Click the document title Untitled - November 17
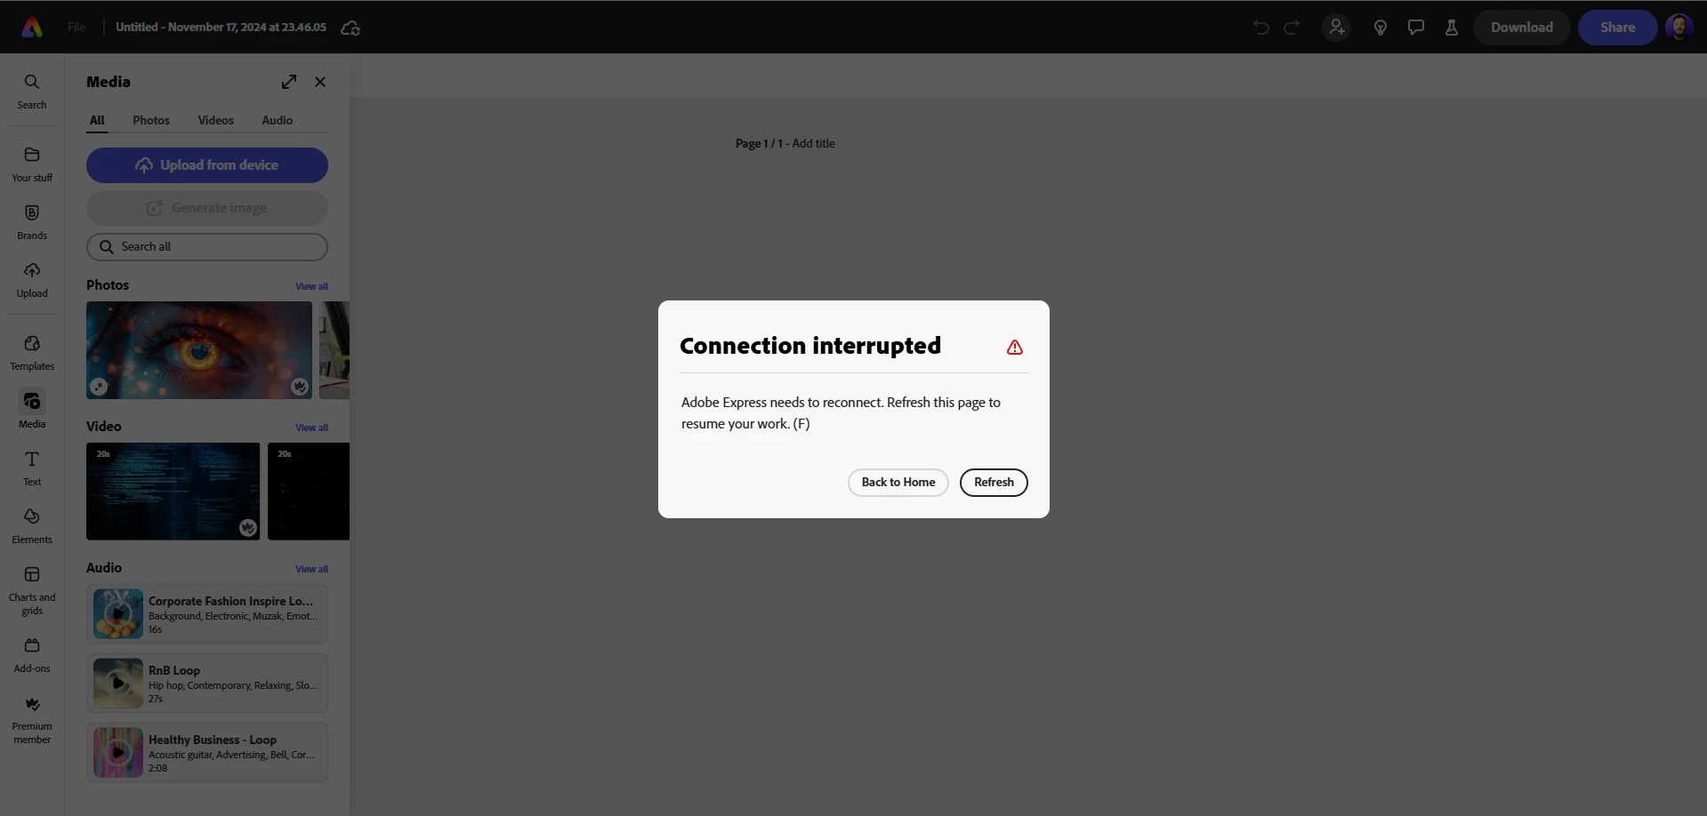 point(221,28)
